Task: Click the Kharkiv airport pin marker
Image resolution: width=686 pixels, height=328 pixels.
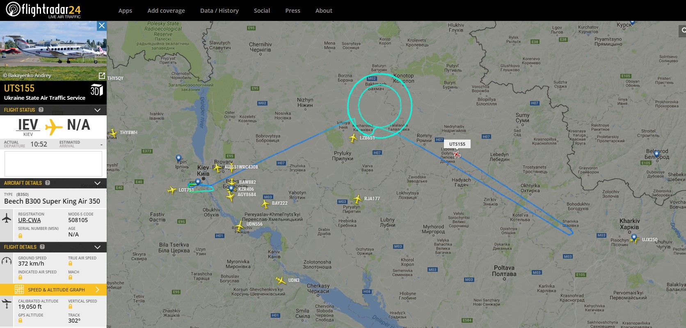Action: tap(634, 237)
